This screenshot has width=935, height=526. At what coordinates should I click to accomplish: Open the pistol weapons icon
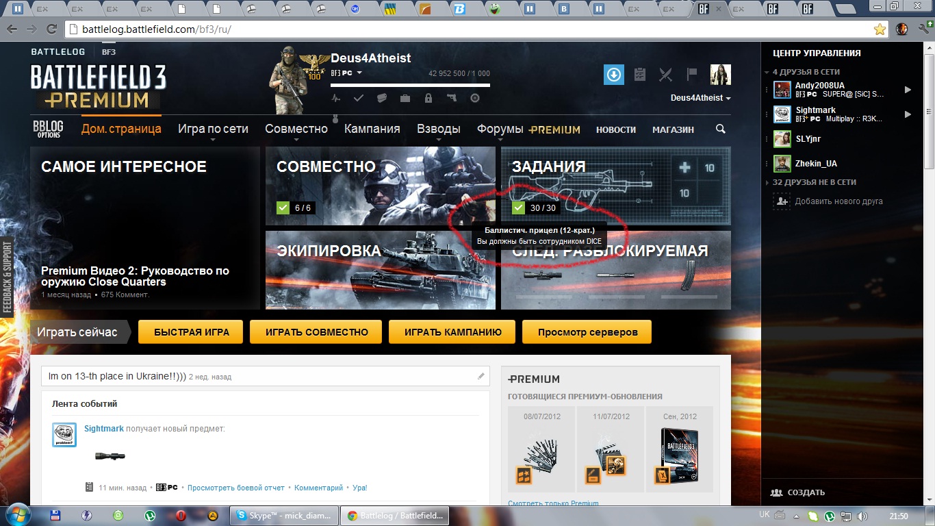pos(451,98)
